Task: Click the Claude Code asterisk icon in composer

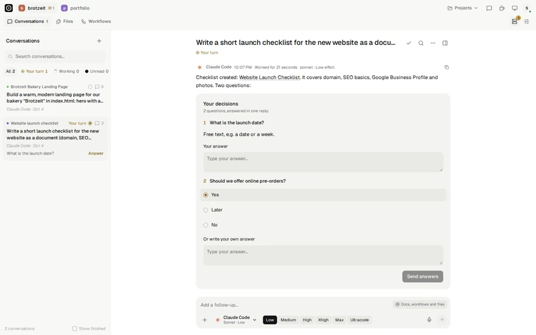Action: point(217,320)
